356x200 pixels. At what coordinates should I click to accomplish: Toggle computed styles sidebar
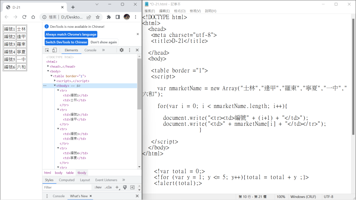coord(132,187)
